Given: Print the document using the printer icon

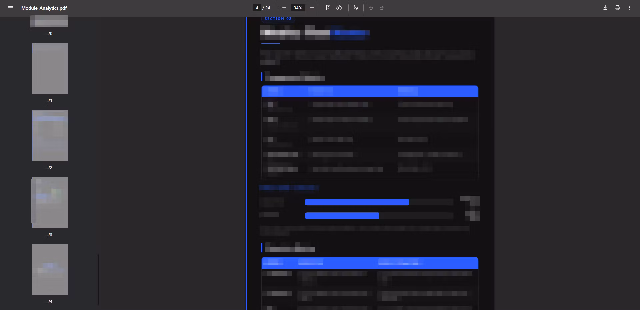Looking at the screenshot, I should tap(617, 8).
